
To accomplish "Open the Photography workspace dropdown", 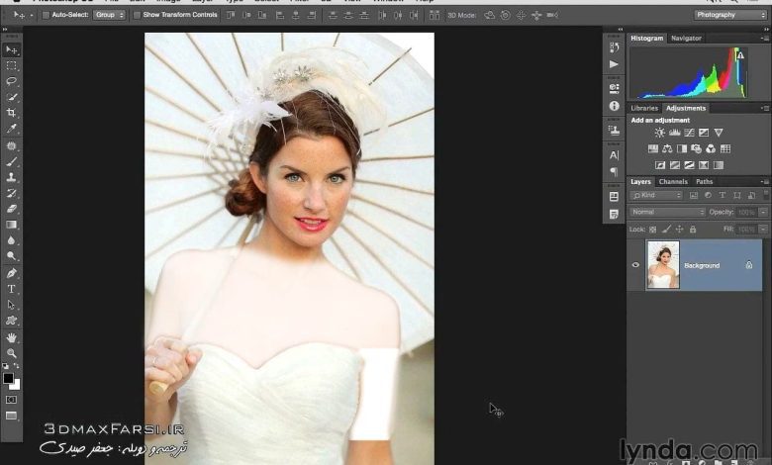I will pos(730,15).
